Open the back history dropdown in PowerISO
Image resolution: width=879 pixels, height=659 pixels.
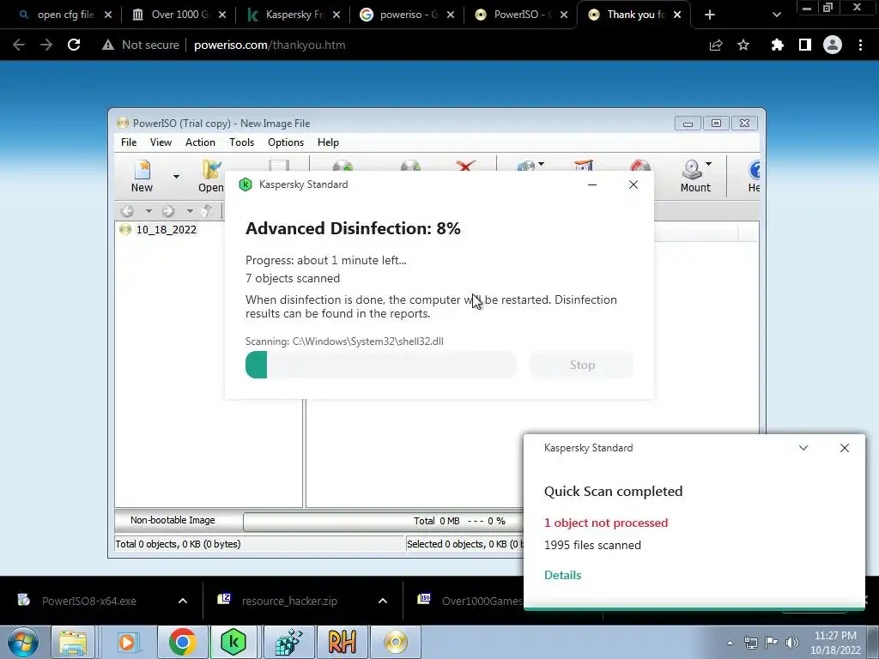click(x=149, y=211)
